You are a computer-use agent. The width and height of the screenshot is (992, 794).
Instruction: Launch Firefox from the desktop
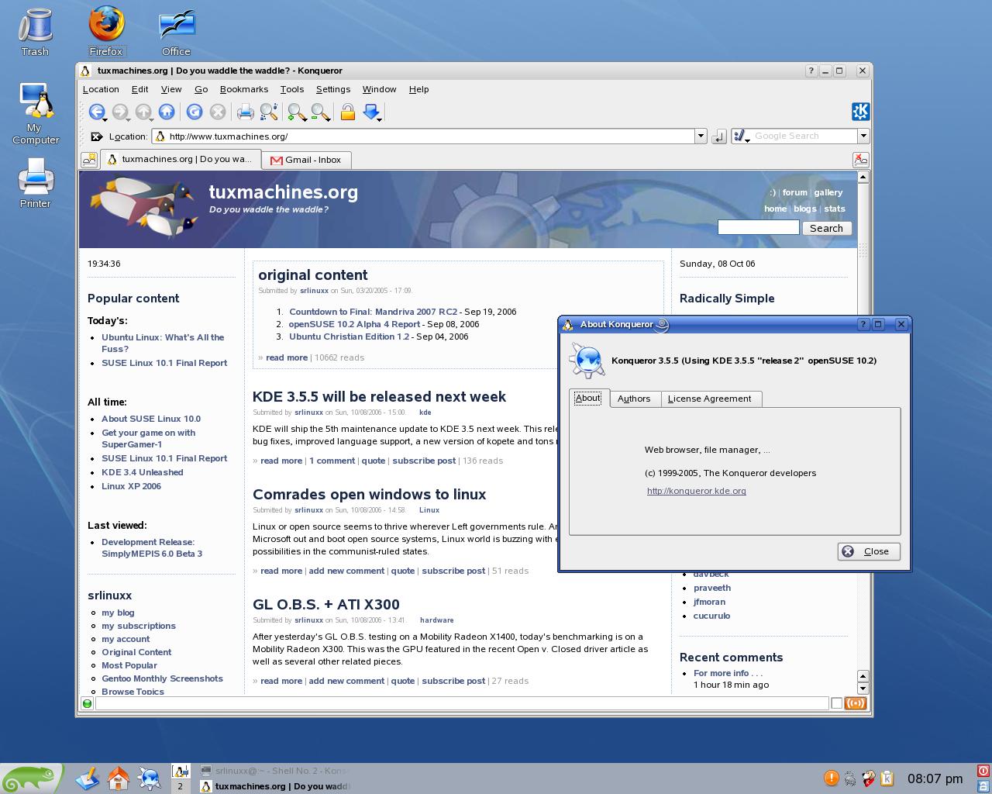pos(106,33)
